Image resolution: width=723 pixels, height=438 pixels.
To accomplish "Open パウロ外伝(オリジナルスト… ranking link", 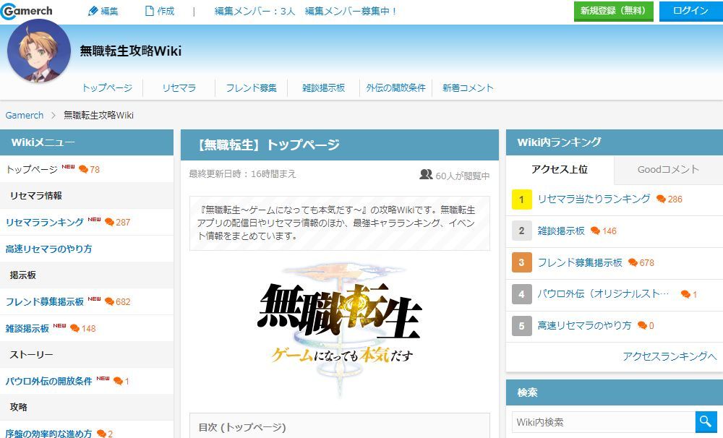I will [603, 293].
